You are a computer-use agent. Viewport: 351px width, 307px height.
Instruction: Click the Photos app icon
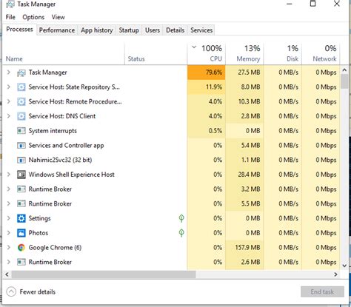pos(21,233)
